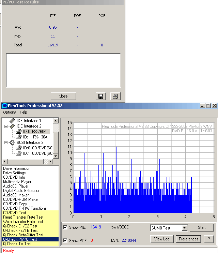Collapse the IDE Interface 2 tree node
This screenshot has height=253, width=218.
point(6,126)
